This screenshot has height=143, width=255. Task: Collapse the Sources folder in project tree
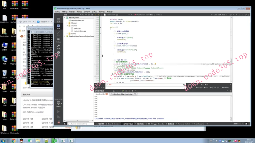point(67,25)
